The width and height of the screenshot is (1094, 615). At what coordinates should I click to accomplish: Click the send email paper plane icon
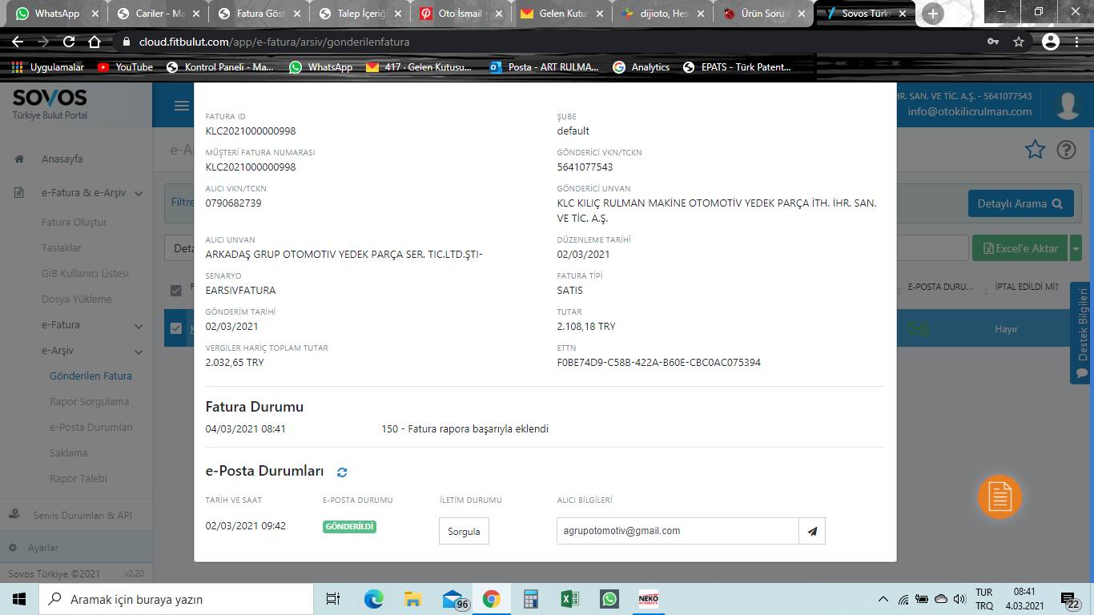coord(812,531)
